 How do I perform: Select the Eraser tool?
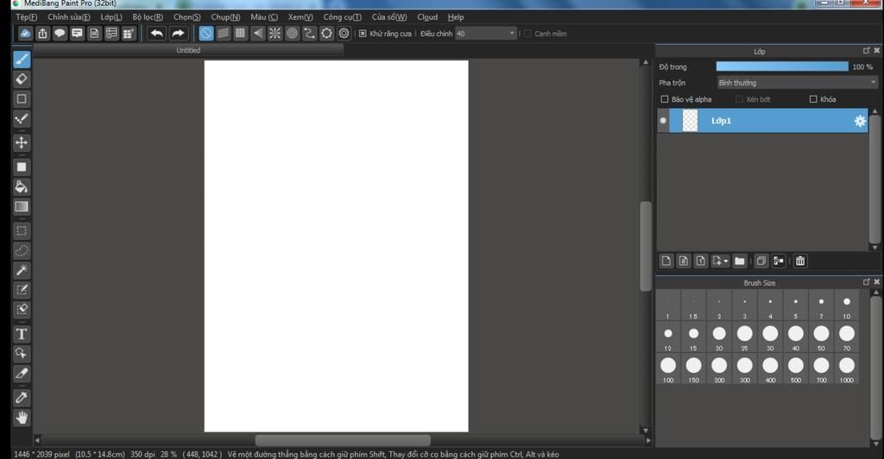[22, 79]
